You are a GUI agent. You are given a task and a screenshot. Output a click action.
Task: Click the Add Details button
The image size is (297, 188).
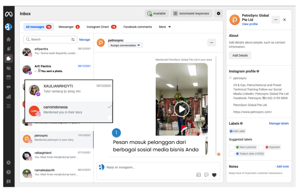tap(240, 56)
